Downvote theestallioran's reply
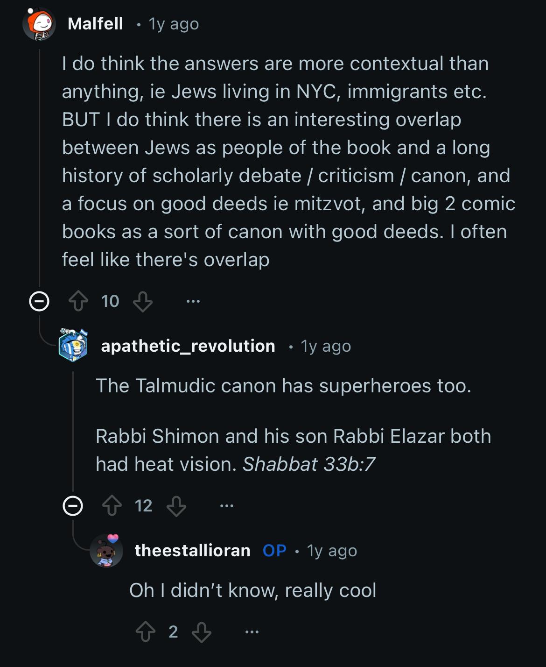Image resolution: width=546 pixels, height=667 pixels. point(202,632)
